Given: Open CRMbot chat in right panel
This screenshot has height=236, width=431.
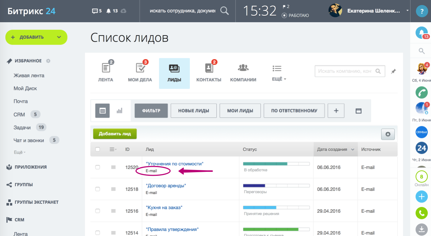Looking at the screenshot, I should tap(421, 132).
